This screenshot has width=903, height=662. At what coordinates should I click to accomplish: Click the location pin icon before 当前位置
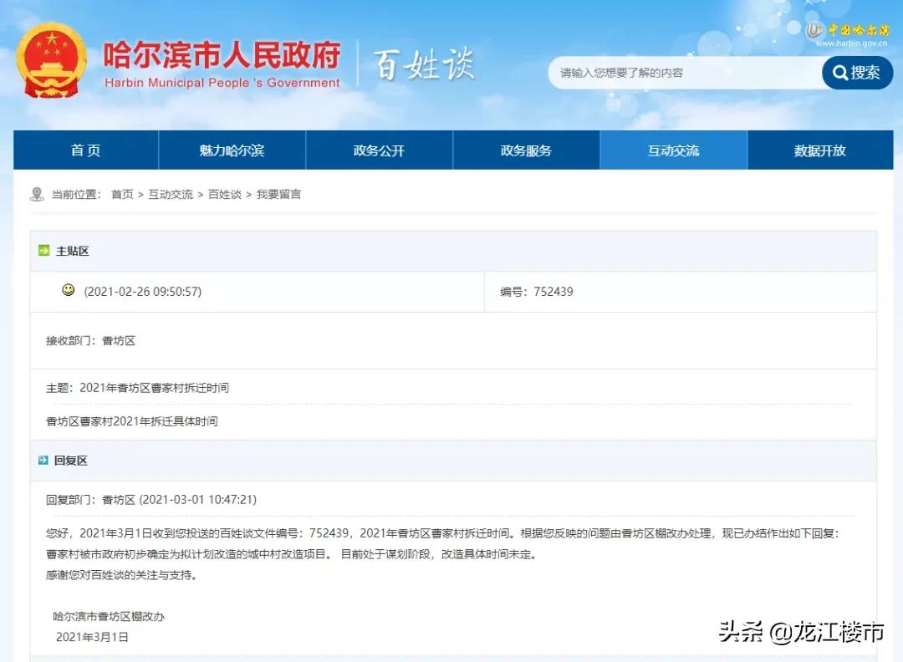pos(37,193)
